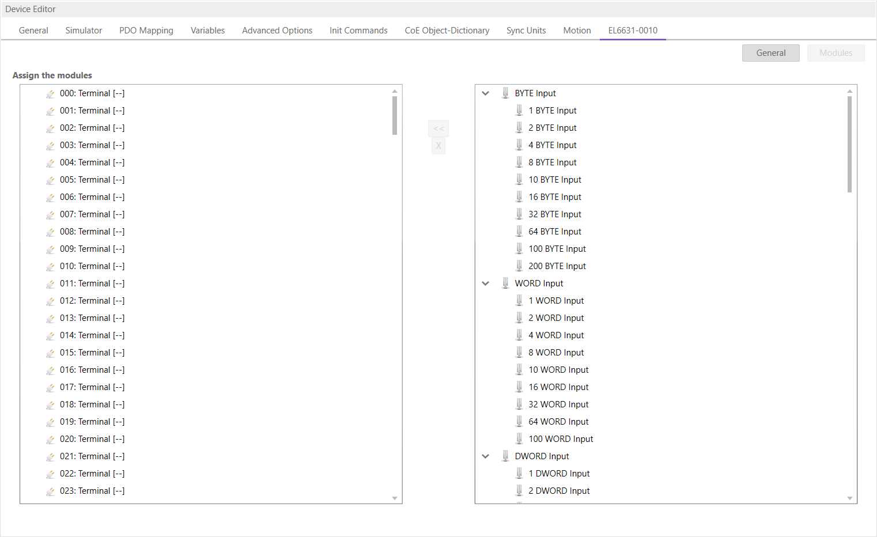The height and width of the screenshot is (537, 877).
Task: Click the module icon for 1 BYTE Input
Action: tap(519, 111)
